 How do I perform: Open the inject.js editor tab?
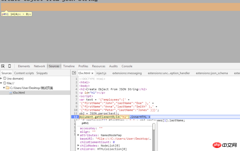click(101, 73)
